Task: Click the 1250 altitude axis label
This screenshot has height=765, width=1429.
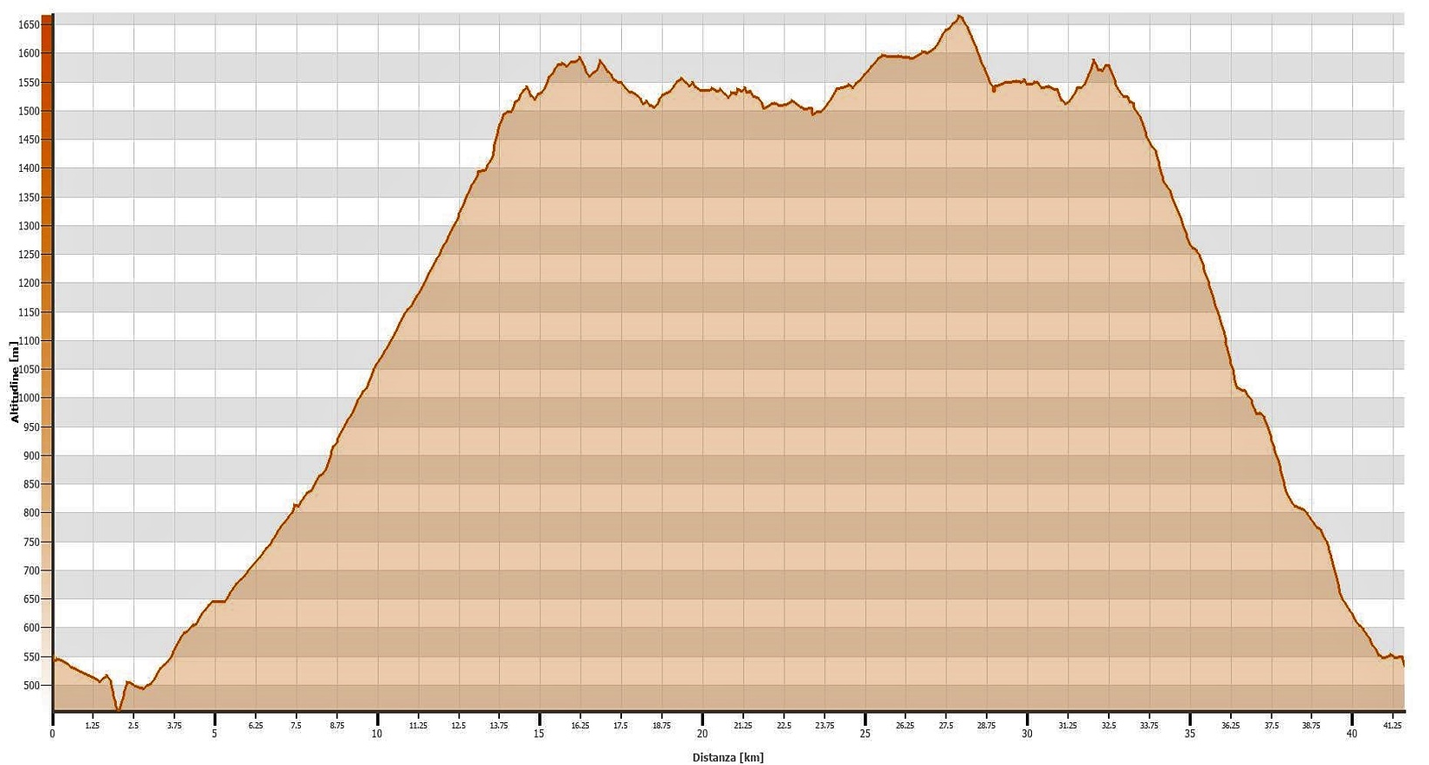Action: pos(28,255)
